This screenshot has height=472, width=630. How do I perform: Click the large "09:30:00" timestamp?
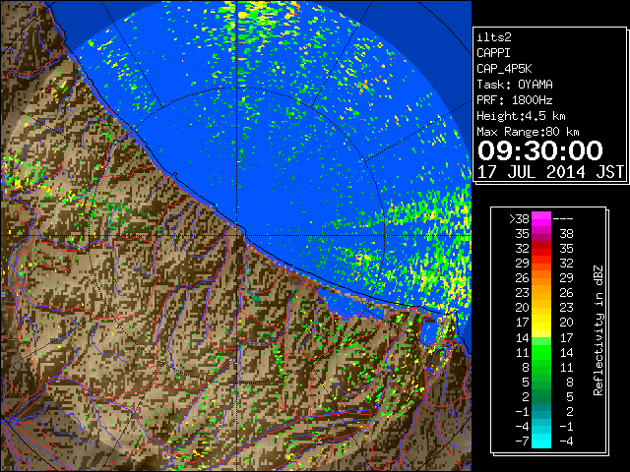pyautogui.click(x=540, y=150)
